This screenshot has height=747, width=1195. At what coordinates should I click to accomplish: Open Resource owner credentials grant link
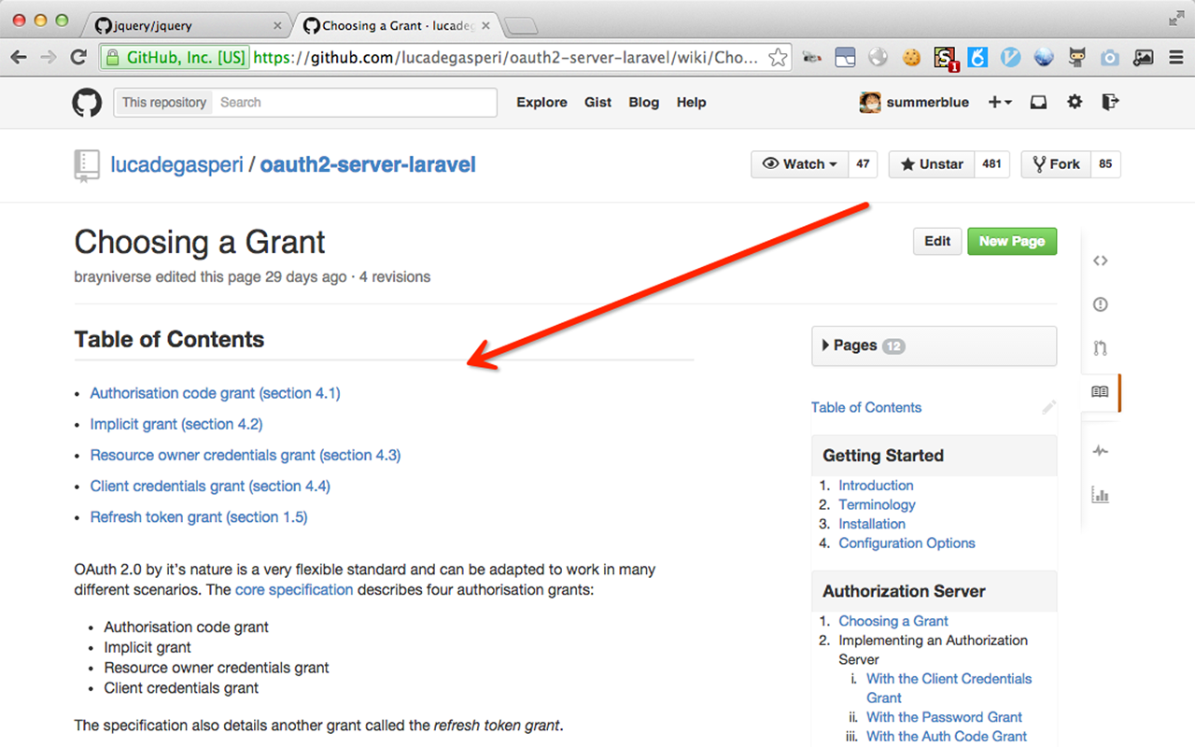click(246, 455)
